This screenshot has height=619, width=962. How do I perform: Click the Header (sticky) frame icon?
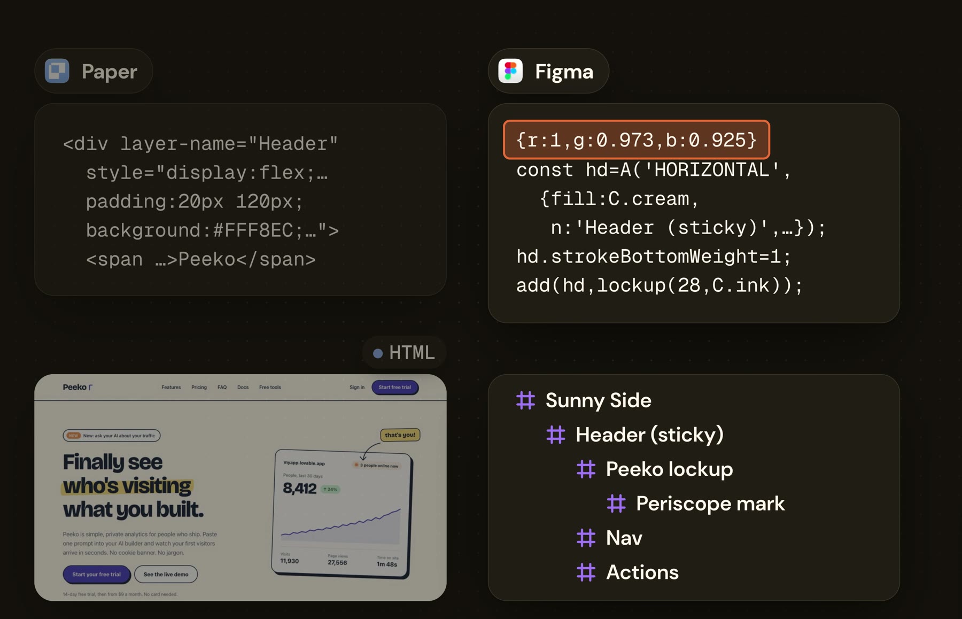(556, 435)
